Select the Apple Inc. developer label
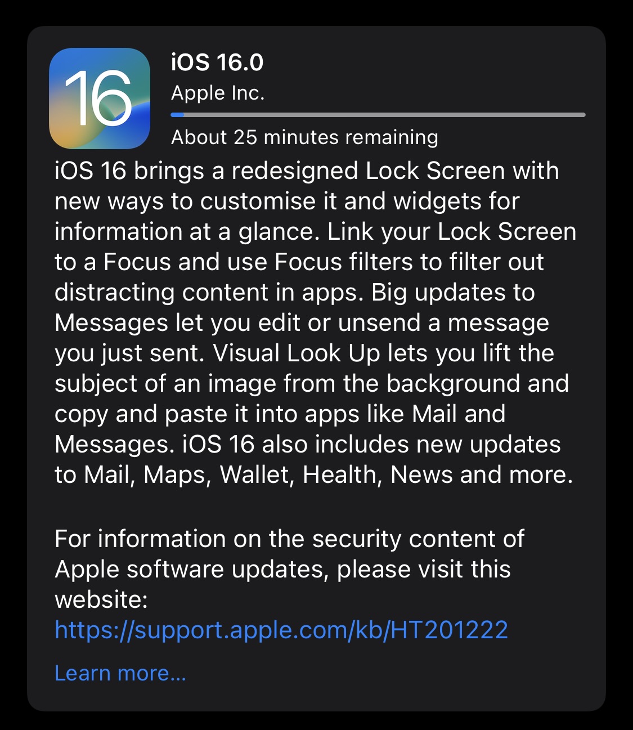 218,93
